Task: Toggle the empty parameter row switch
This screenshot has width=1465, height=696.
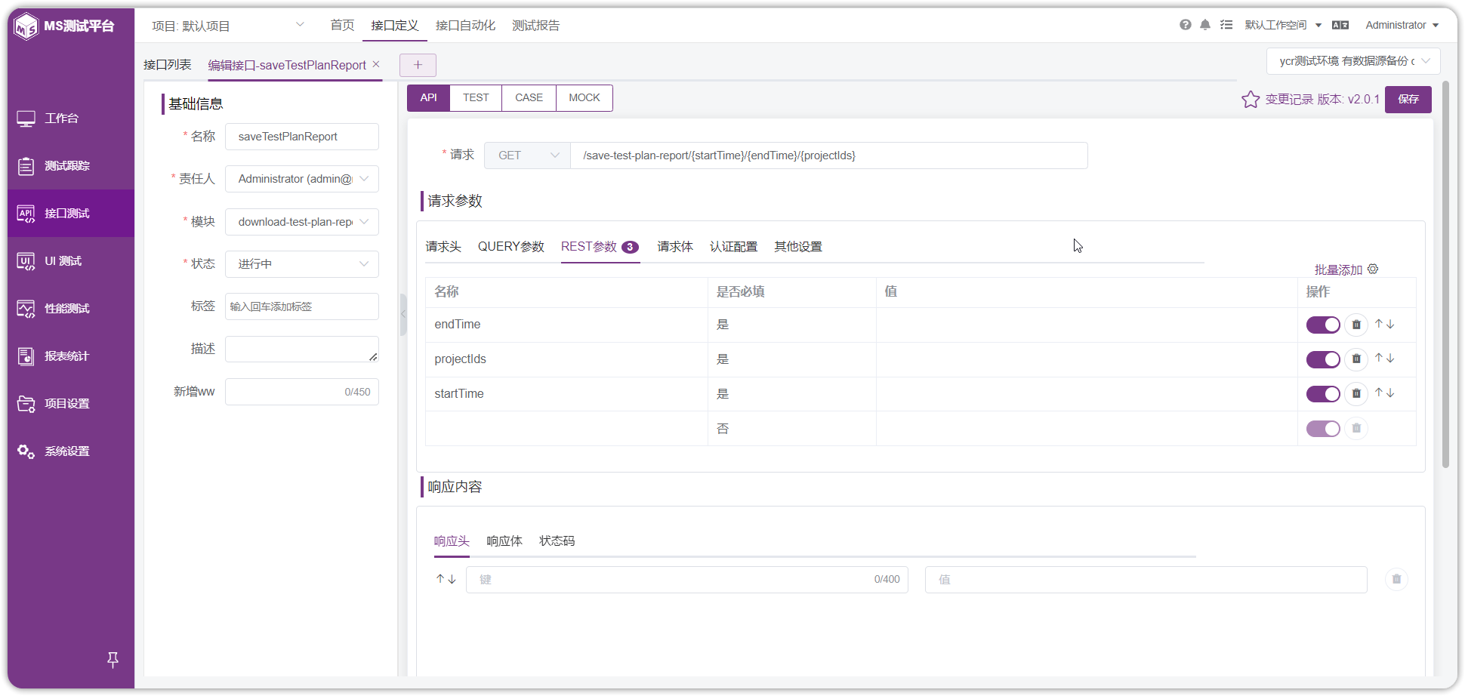Action: pos(1323,429)
